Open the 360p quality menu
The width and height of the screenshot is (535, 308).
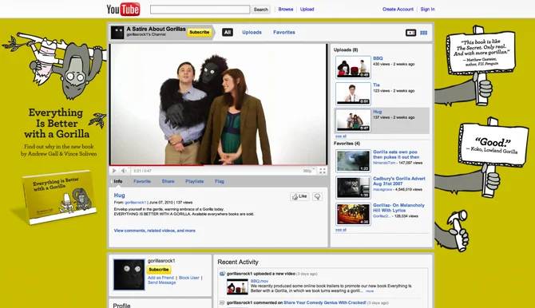pyautogui.click(x=308, y=171)
